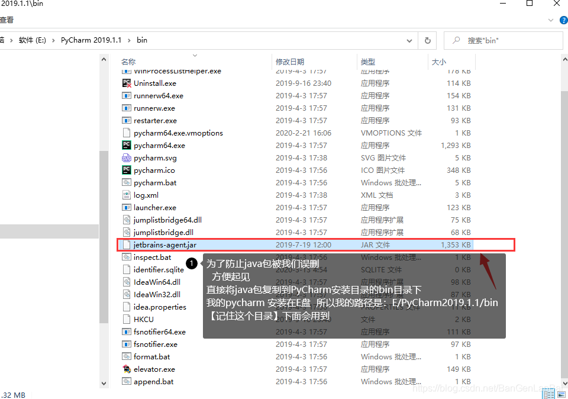Viewport: 568px width, 399px height.
Task: Click the format.bat file icon
Action: tap(127, 356)
